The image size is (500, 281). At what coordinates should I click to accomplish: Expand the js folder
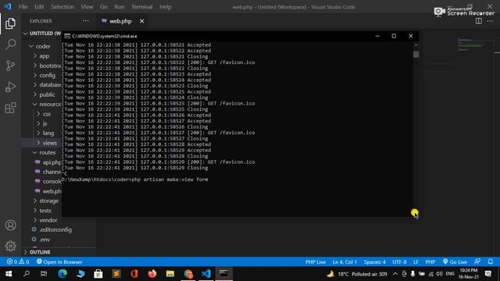(x=45, y=123)
